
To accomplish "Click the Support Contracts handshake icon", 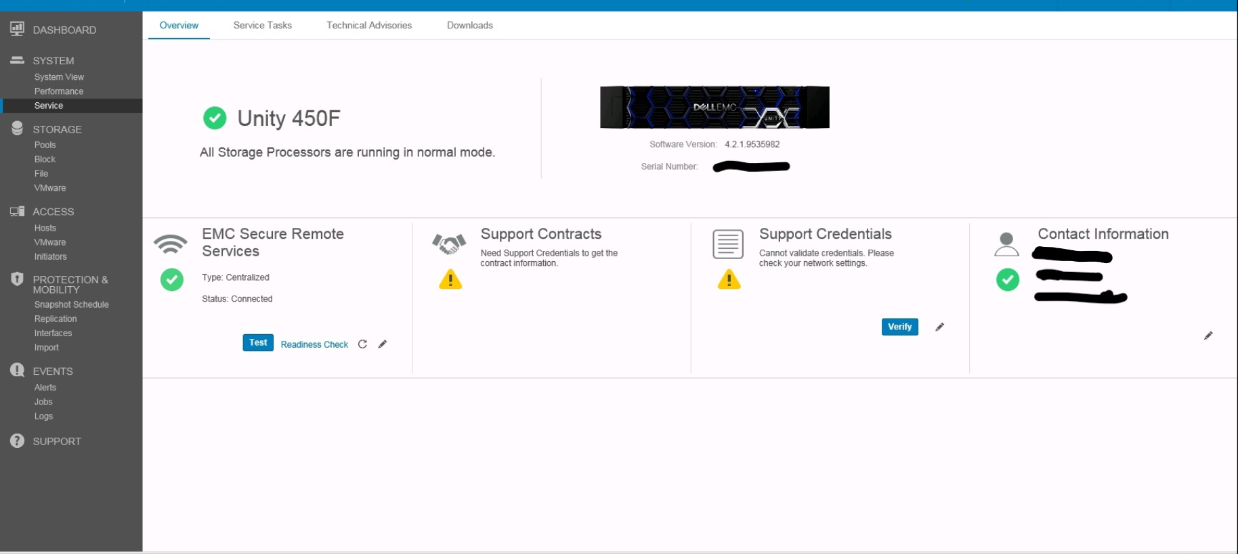I will pyautogui.click(x=449, y=244).
